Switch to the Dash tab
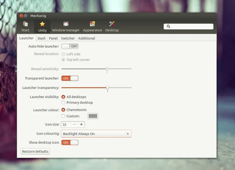The image size is (235, 170). click(x=41, y=38)
